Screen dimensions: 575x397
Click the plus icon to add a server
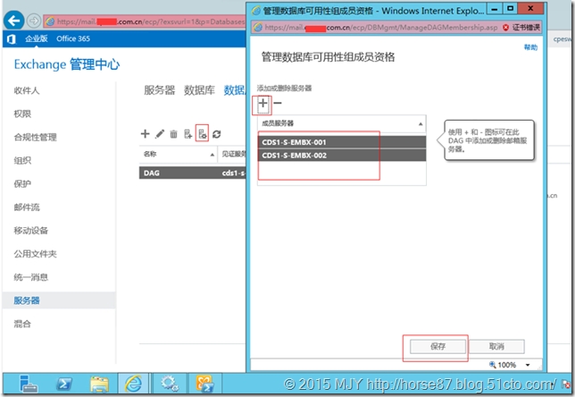coord(262,104)
